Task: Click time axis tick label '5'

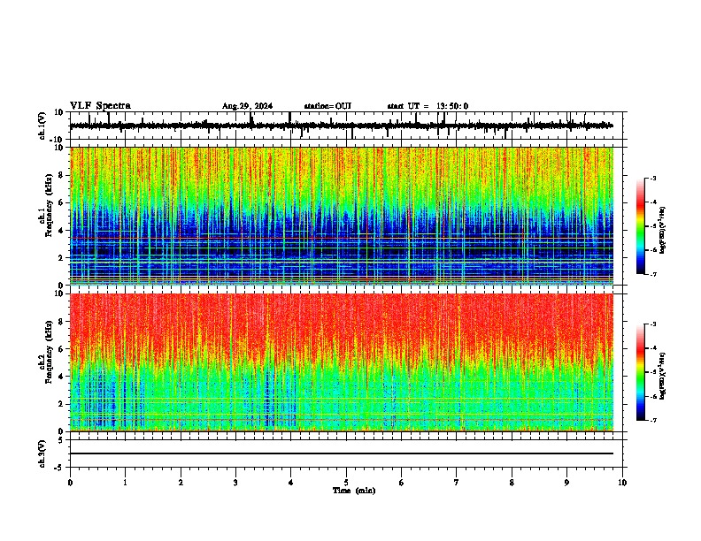Action: coord(346,483)
